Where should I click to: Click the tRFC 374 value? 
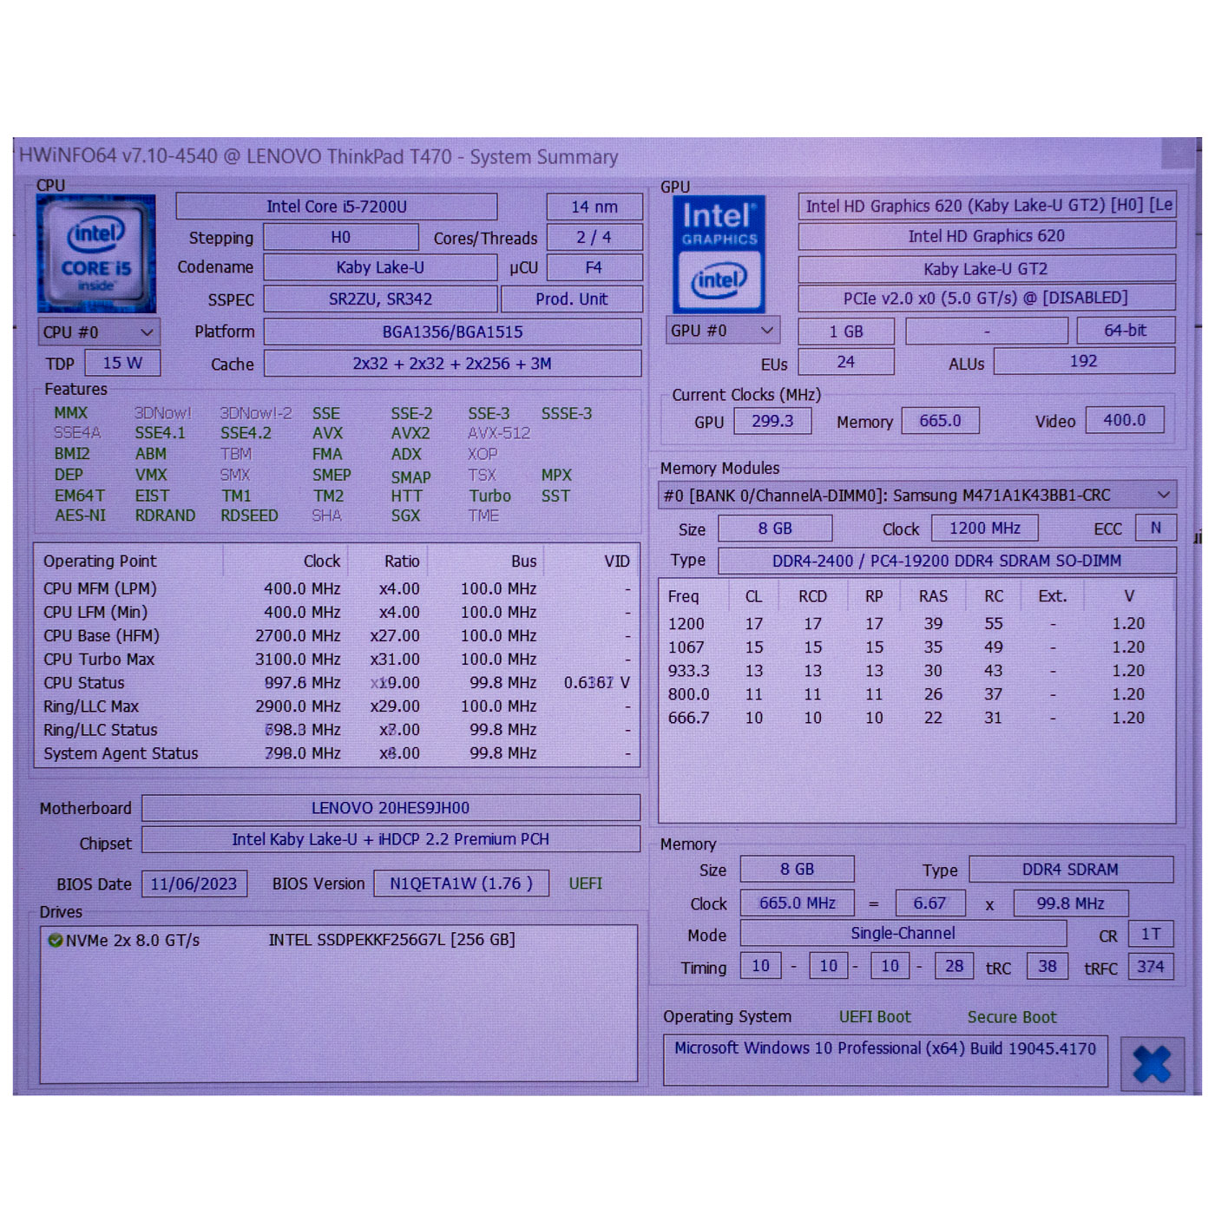coord(1151,967)
